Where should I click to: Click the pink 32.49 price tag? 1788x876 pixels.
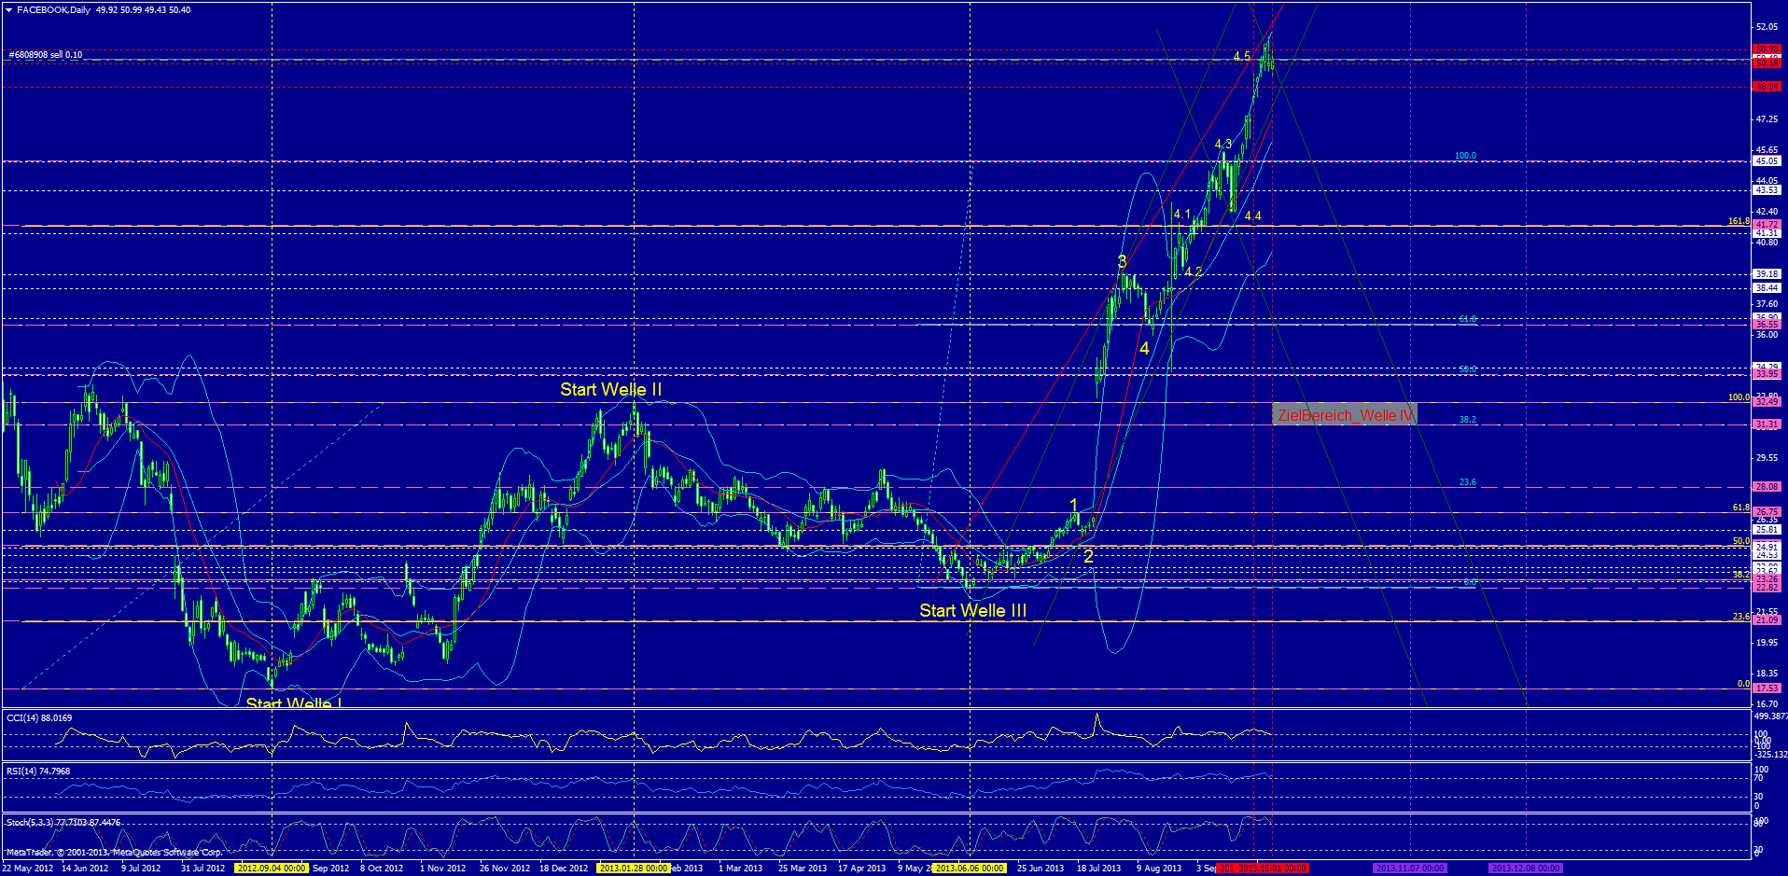[x=1767, y=402]
